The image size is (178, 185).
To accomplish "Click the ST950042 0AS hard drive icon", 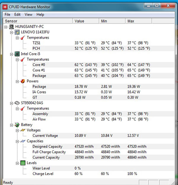I will (17, 103).
